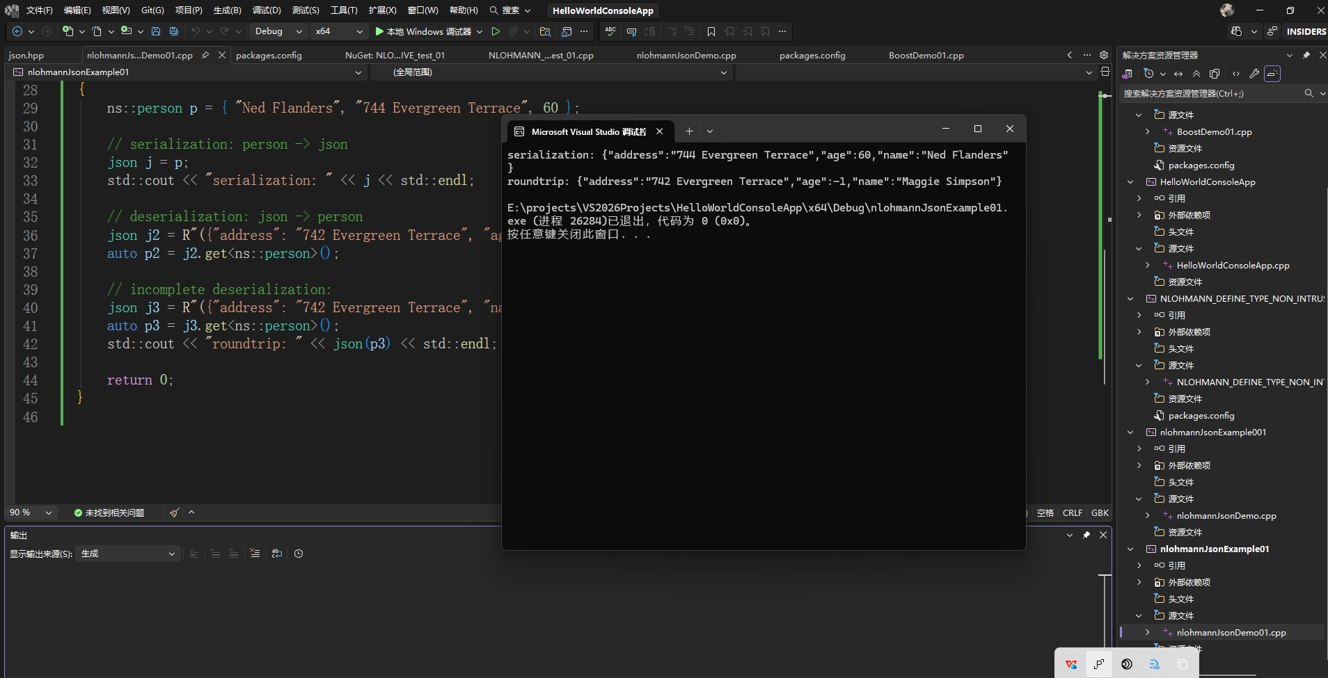Click the Find in Files folder-search icon
The width and height of the screenshot is (1328, 678).
[546, 31]
